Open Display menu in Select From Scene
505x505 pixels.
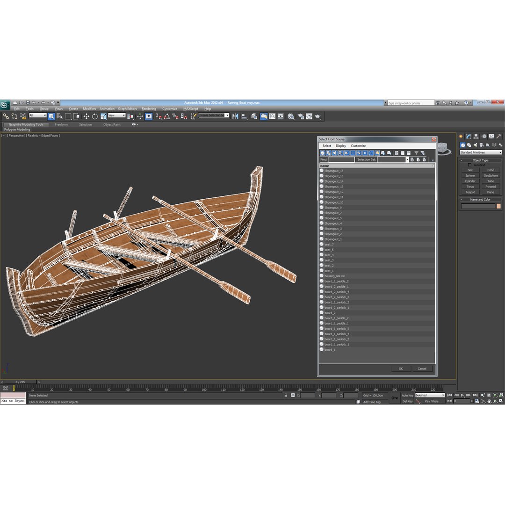[x=341, y=146]
